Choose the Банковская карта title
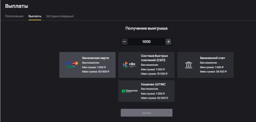 (x=95, y=58)
